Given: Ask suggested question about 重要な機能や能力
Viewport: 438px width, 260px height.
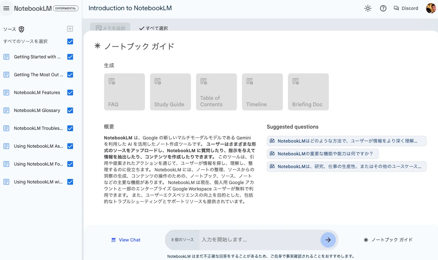Looking at the screenshot, I should (323, 154).
